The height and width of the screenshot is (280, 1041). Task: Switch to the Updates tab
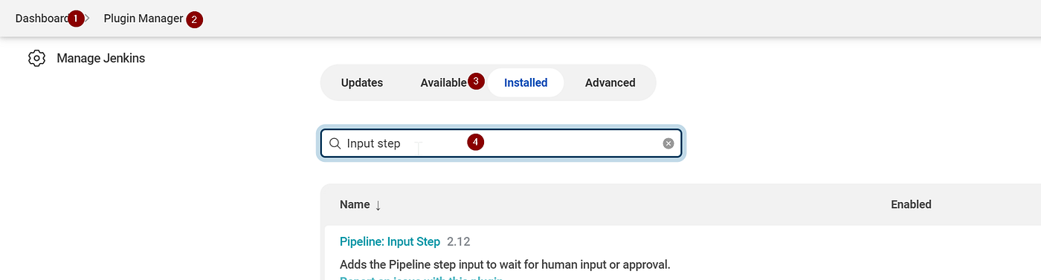click(362, 82)
